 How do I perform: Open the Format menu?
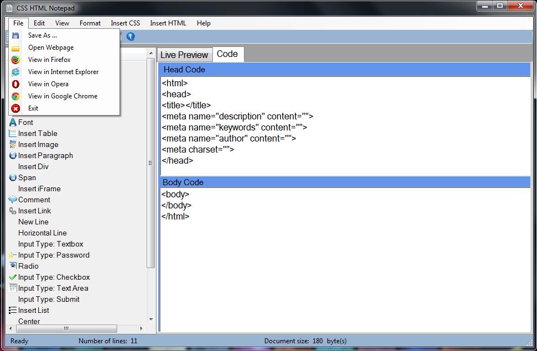click(90, 23)
